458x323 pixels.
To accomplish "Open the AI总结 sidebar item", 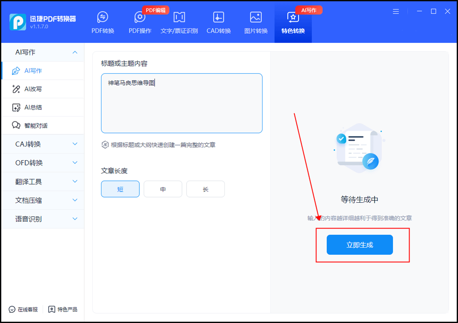I will (43, 108).
